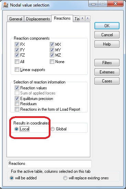Click the Robot PRO application icon in title bar
The height and width of the screenshot is (189, 126).
pos(5,5)
